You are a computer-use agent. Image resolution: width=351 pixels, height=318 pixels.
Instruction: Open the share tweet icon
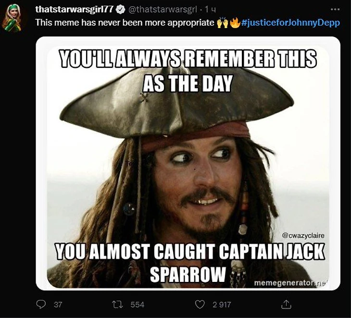point(286,305)
